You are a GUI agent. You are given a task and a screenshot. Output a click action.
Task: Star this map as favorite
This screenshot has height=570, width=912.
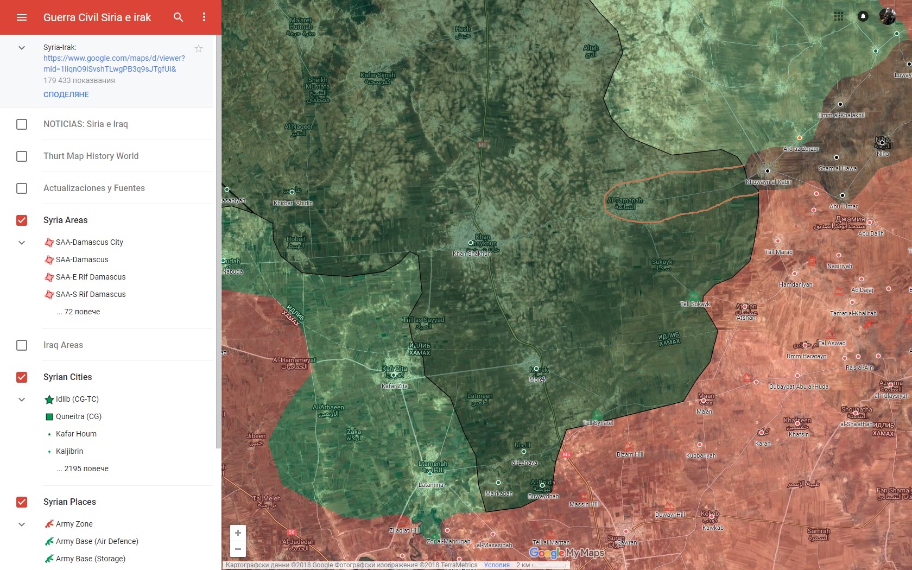click(x=199, y=49)
